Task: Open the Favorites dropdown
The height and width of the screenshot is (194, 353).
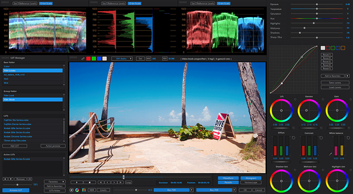Action: (x=54, y=182)
